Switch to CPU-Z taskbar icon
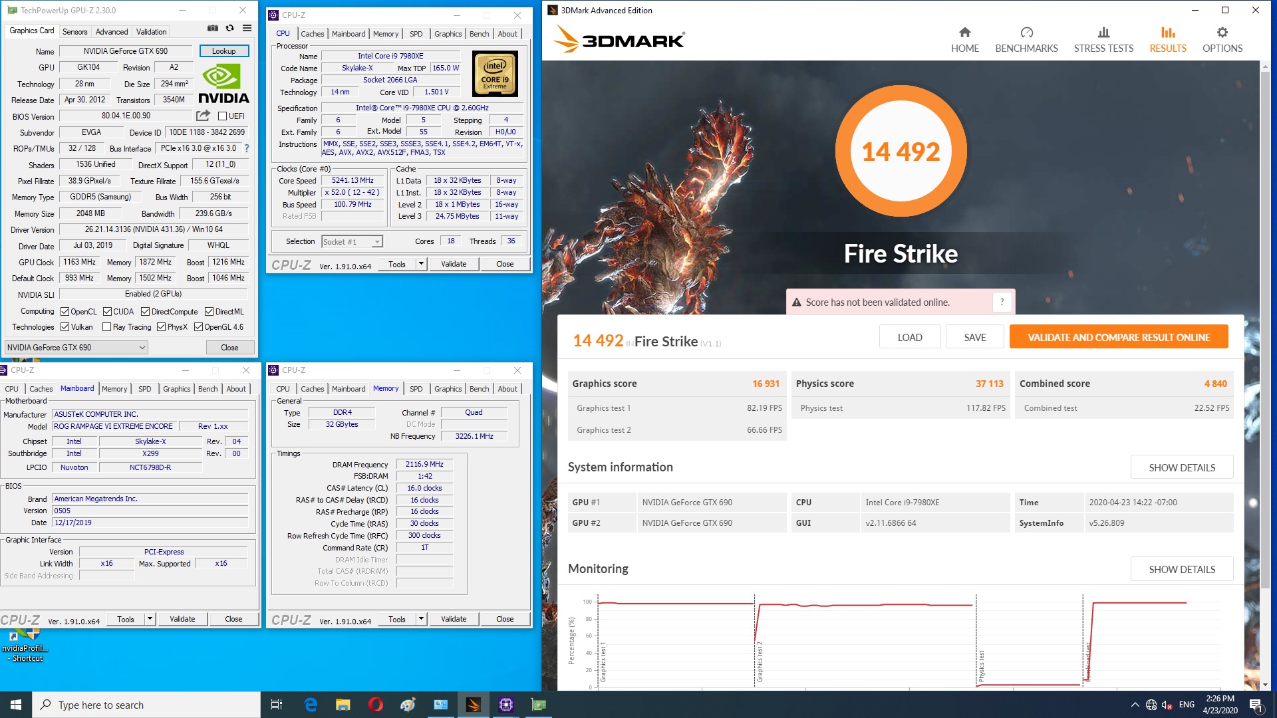This screenshot has height=718, width=1277. [506, 705]
